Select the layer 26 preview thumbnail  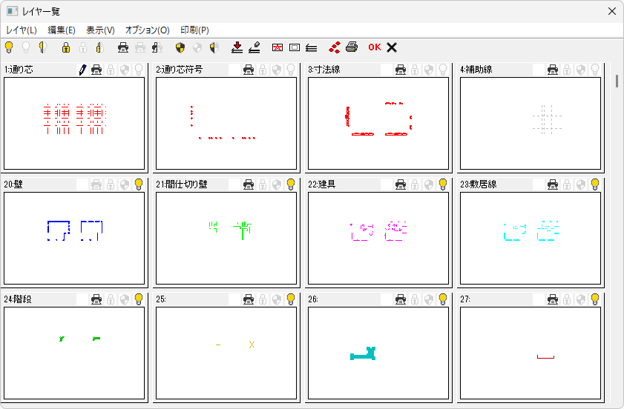pos(378,353)
